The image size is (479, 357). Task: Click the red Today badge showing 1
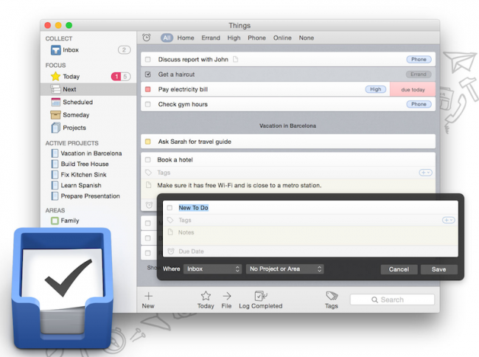pos(116,77)
